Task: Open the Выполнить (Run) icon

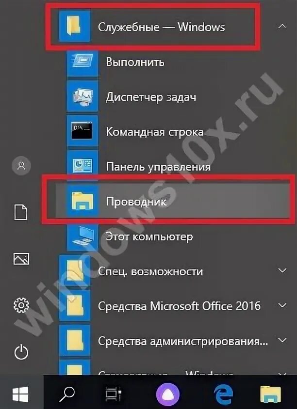Action: 82,63
